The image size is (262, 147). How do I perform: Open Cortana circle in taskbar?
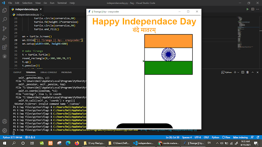coord(23,143)
